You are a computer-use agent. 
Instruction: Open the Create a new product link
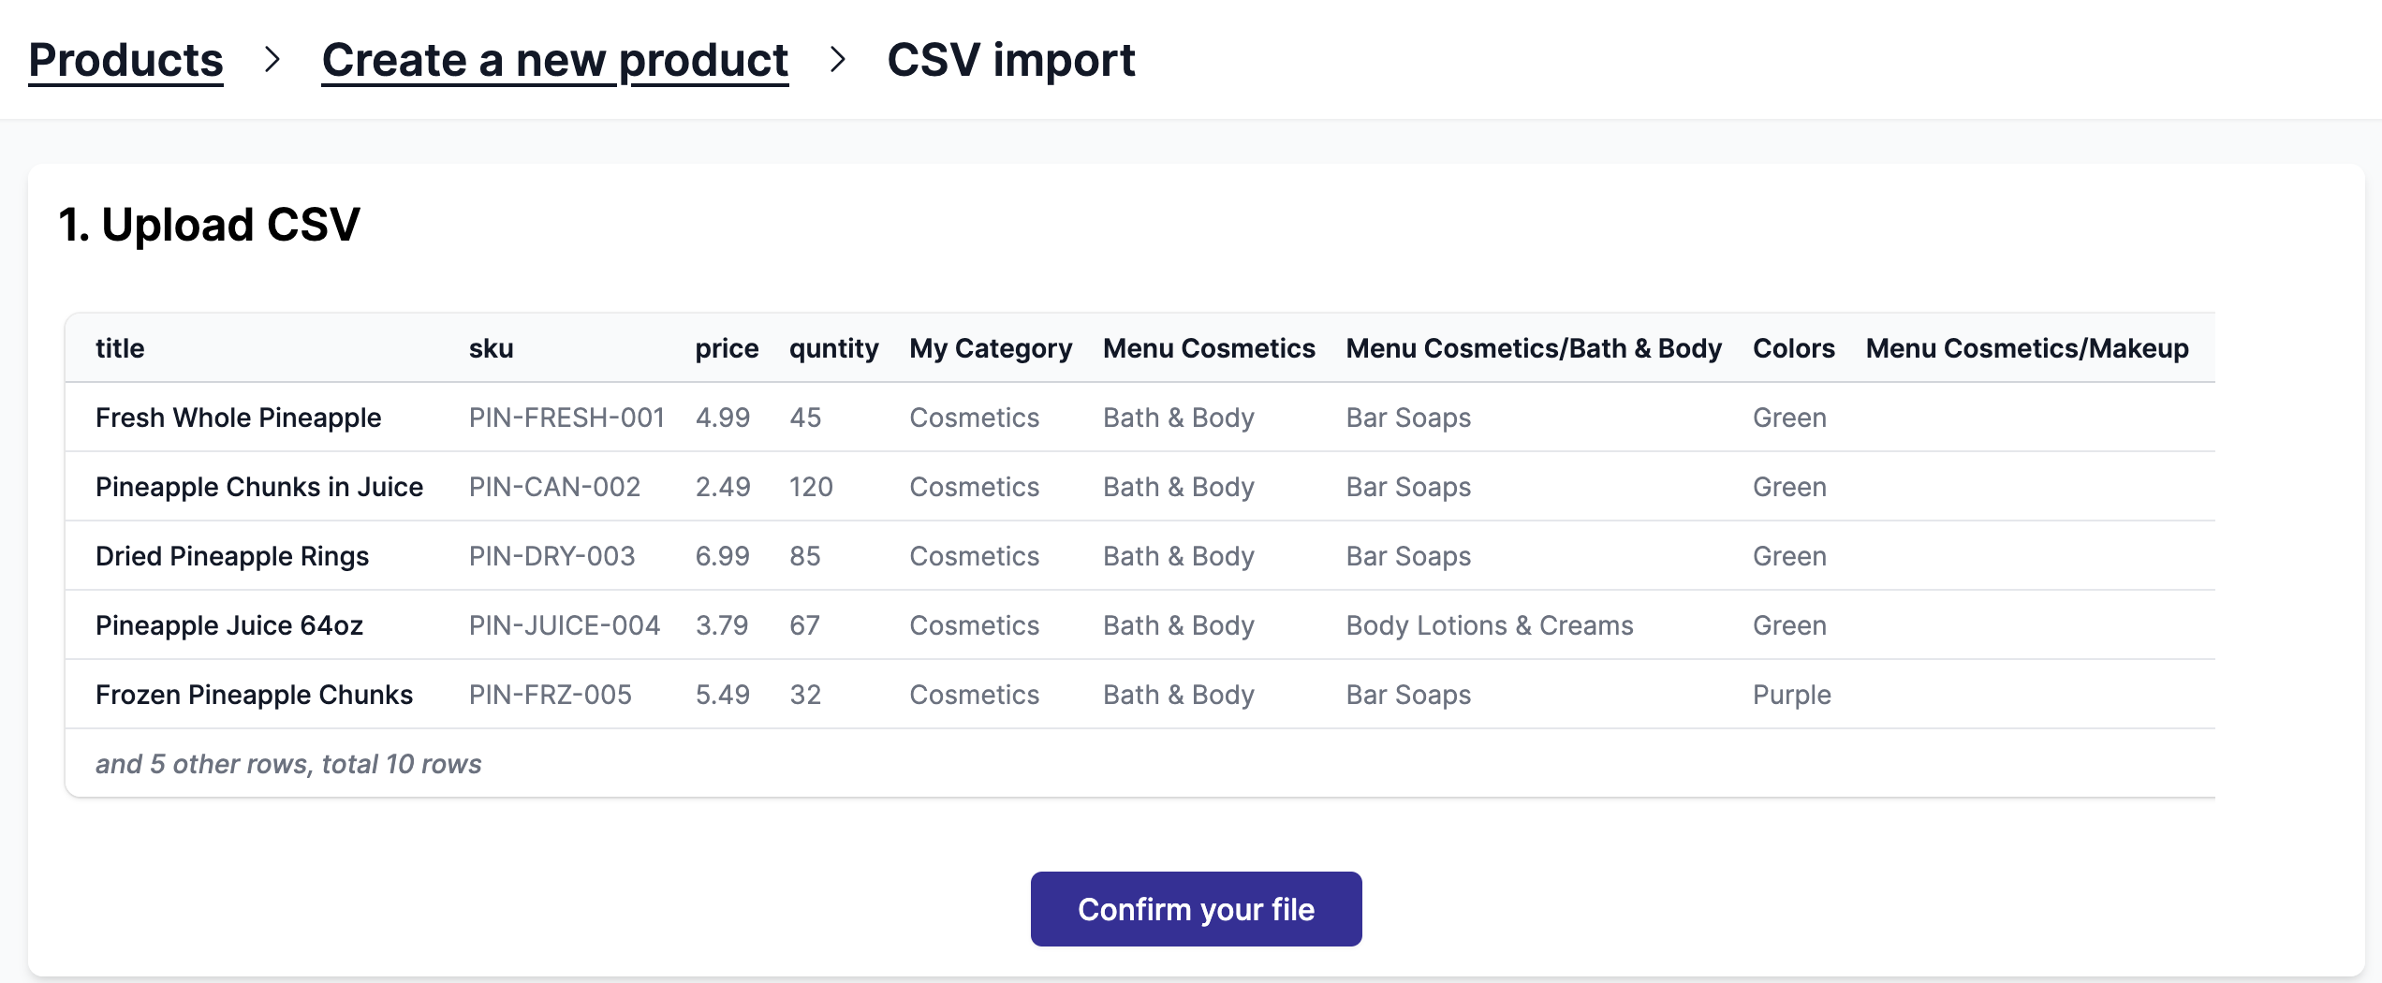[553, 59]
